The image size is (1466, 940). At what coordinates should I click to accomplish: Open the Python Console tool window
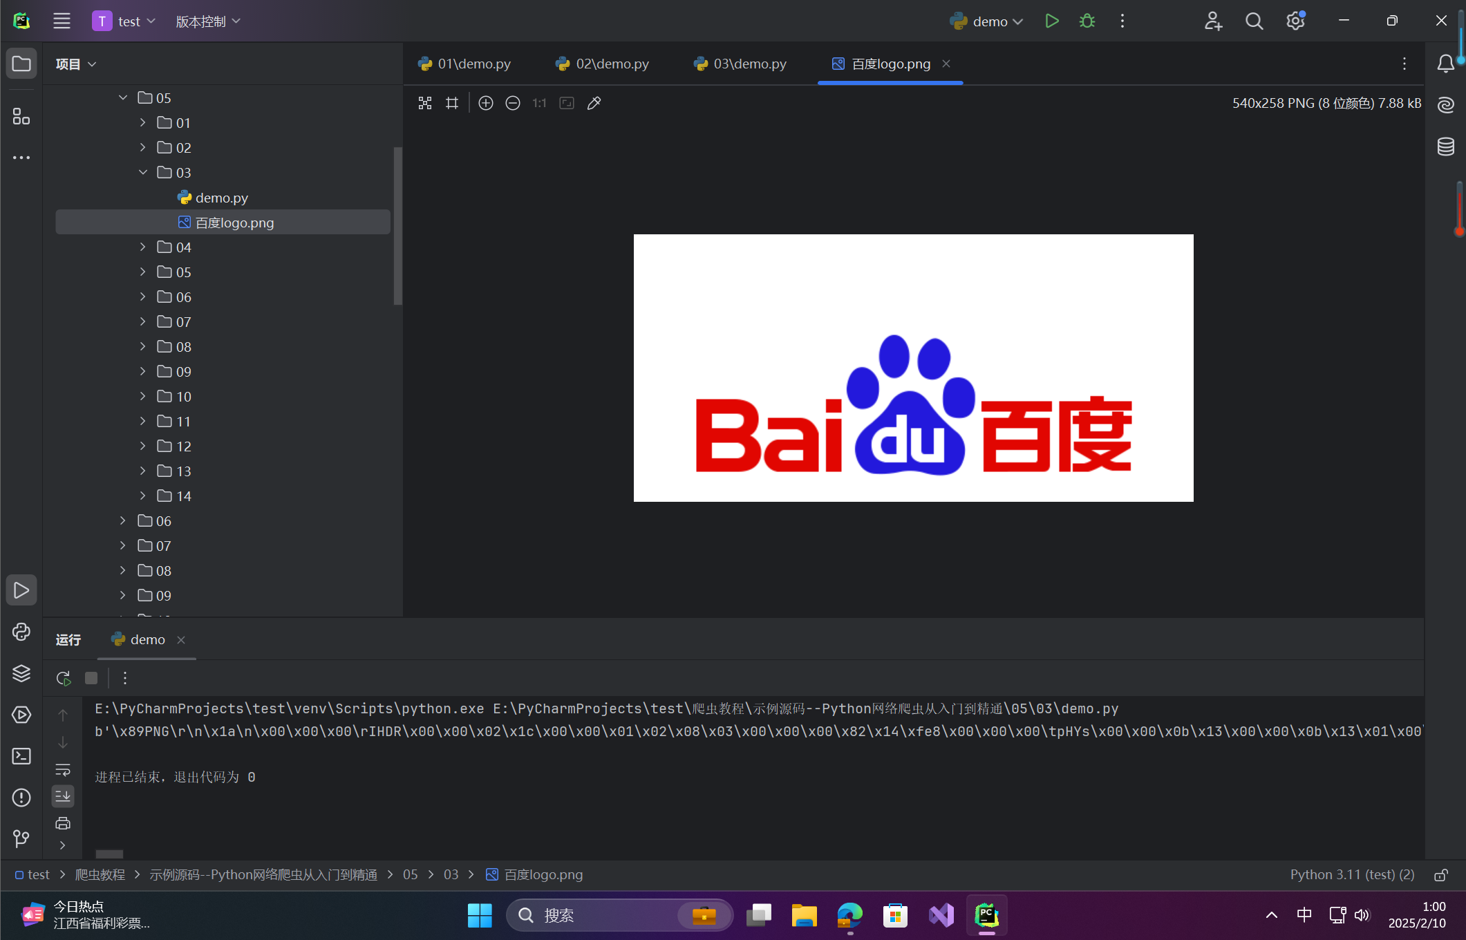[x=21, y=632]
